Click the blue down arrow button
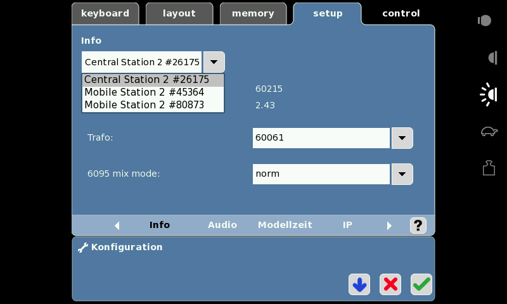Screen dimensions: 507x304 tap(359, 284)
